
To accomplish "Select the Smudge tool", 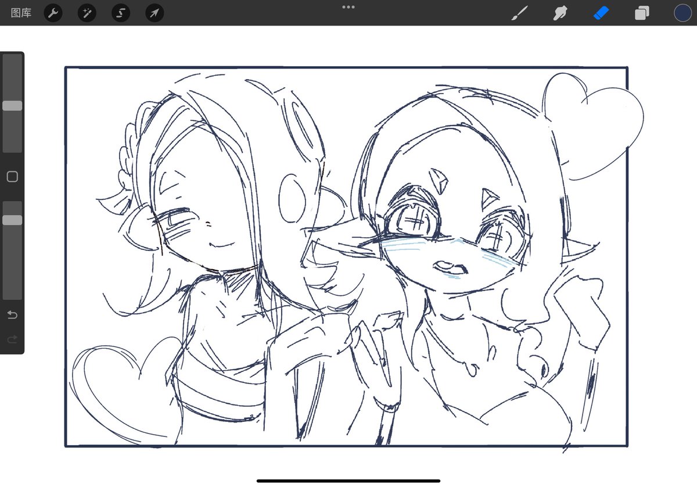I will [x=559, y=13].
